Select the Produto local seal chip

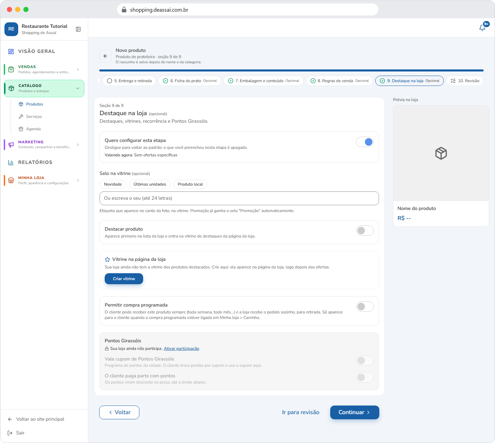pos(190,184)
